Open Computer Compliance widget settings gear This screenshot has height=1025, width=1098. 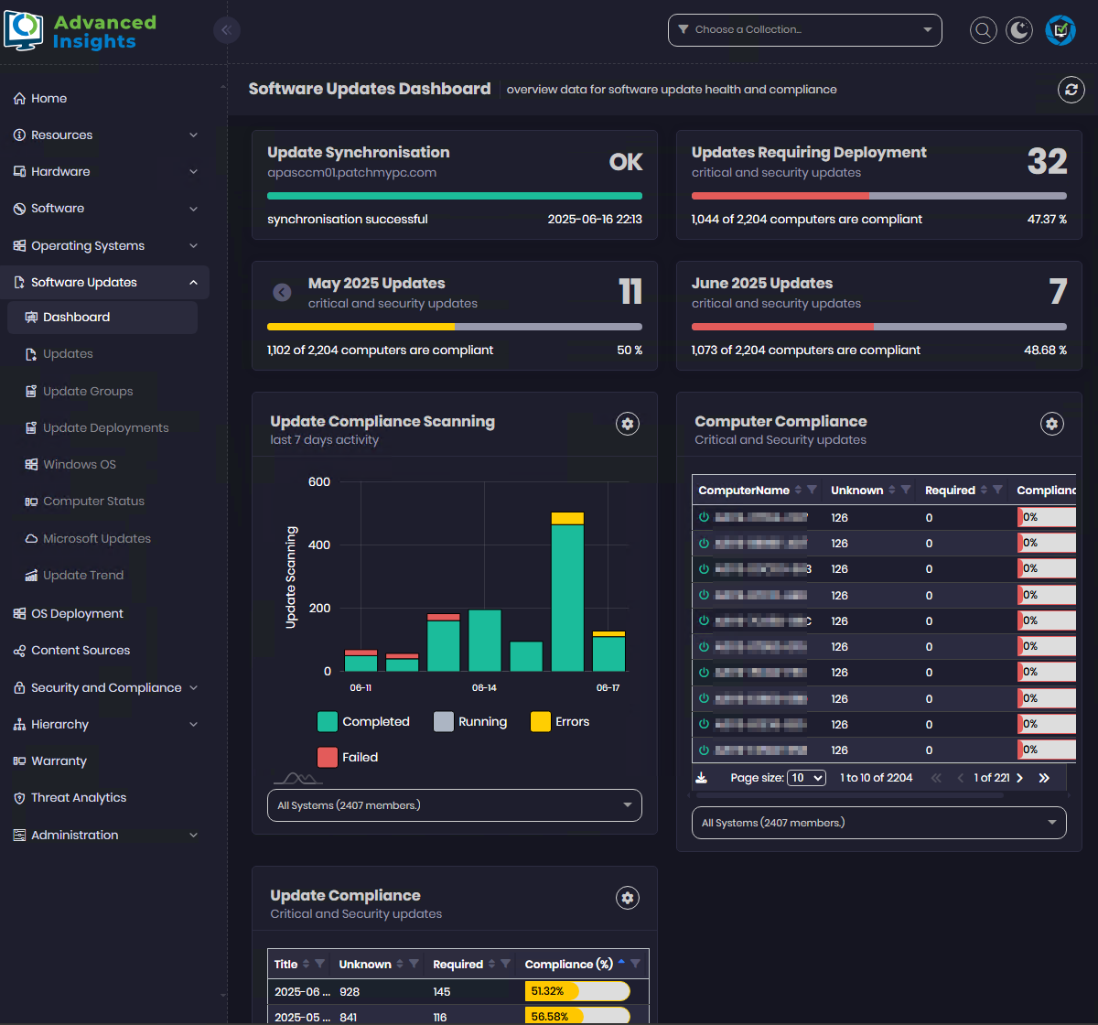[x=1051, y=424]
